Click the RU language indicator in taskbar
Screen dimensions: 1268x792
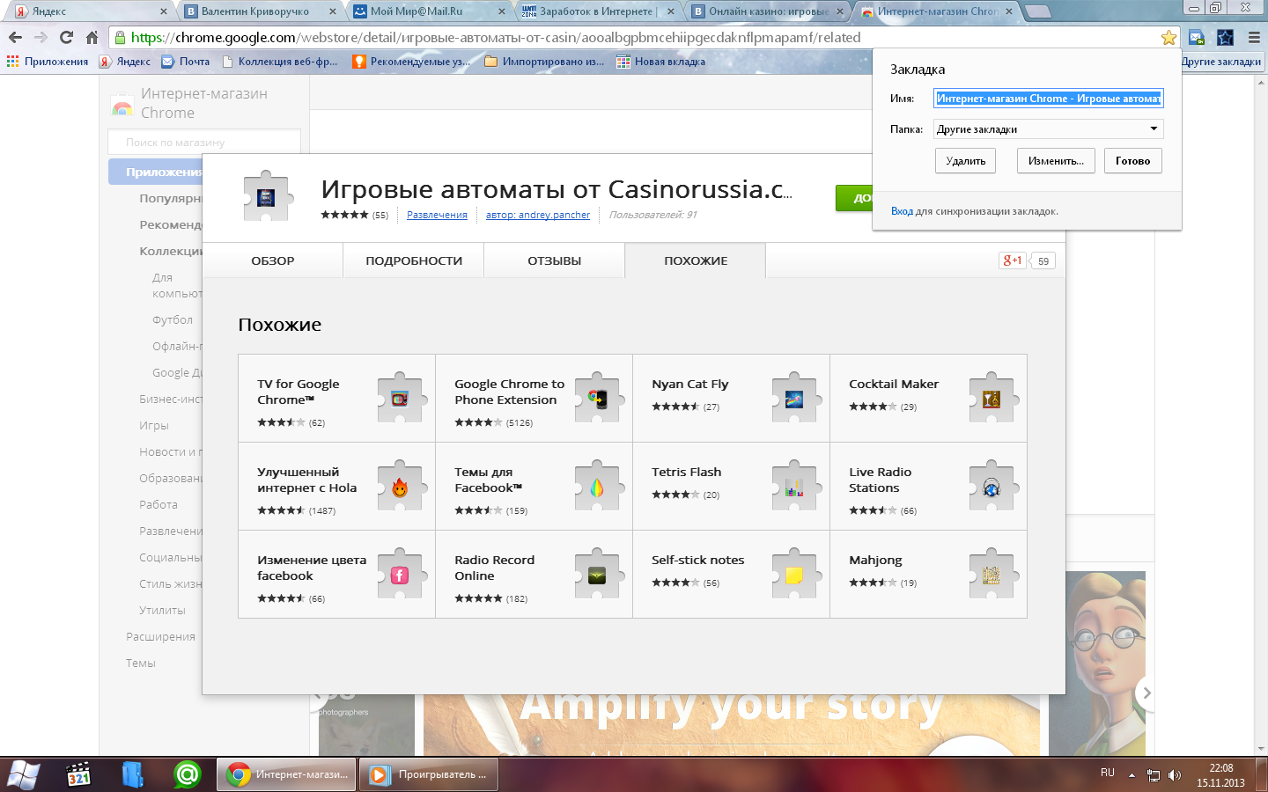(x=1108, y=773)
